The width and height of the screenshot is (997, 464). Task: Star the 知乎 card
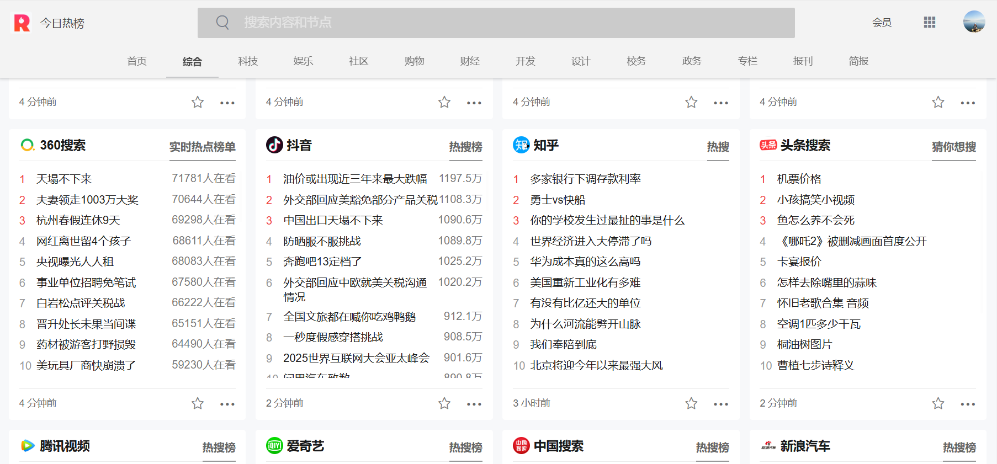click(691, 403)
